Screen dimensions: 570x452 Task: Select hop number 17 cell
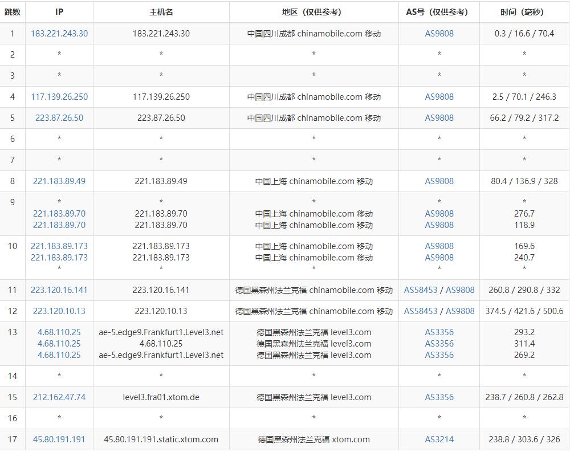click(x=13, y=439)
